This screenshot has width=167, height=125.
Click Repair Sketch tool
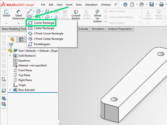159,15
